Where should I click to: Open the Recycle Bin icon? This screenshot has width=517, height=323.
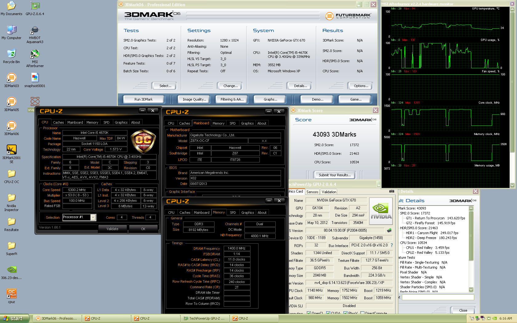(11, 56)
